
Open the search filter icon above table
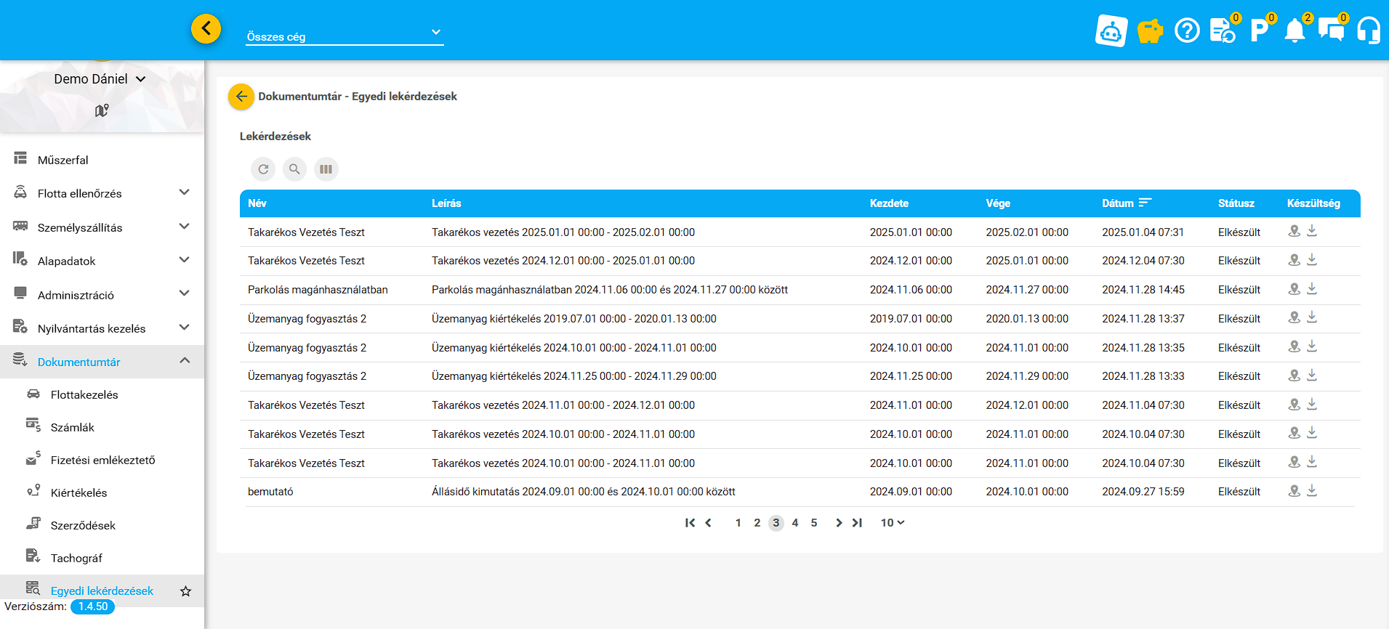coord(294,169)
